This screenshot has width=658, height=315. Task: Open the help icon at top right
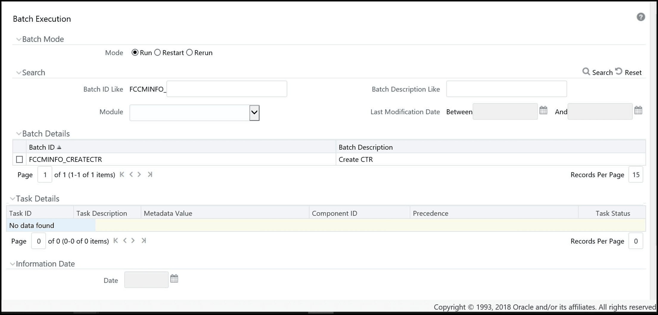coord(641,17)
